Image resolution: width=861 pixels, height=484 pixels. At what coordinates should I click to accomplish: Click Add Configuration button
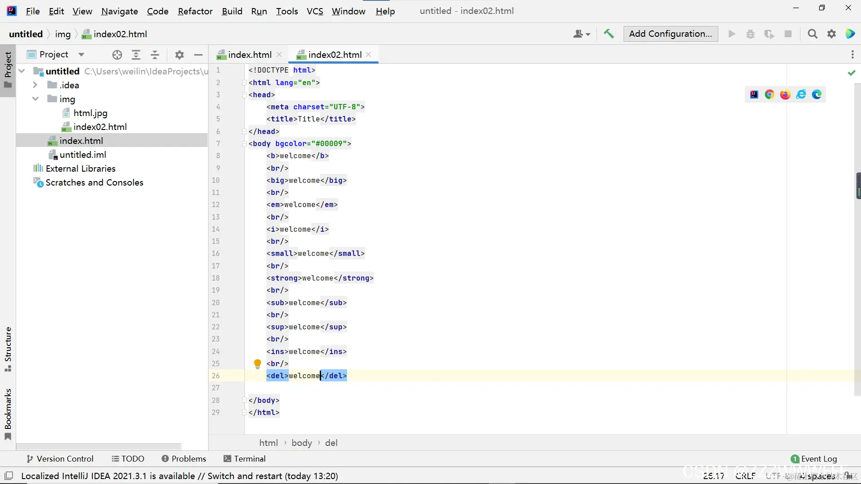pyautogui.click(x=670, y=34)
